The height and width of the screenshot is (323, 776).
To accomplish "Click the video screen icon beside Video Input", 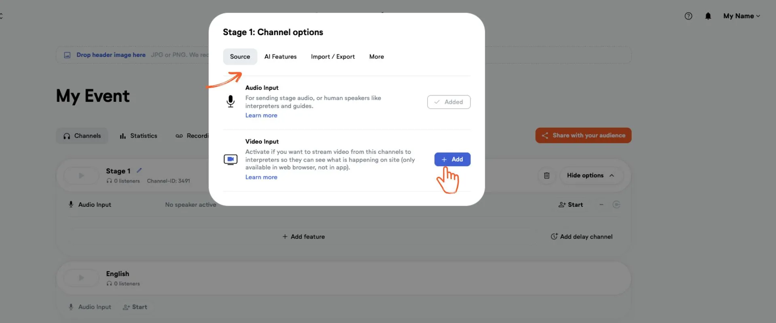I will coord(230,159).
